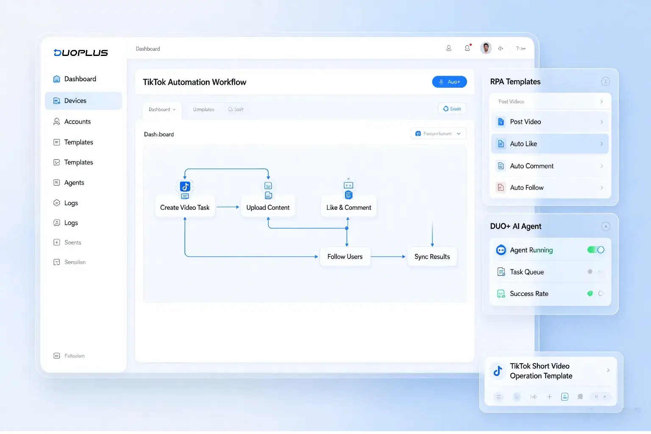
Task: Select the Follow Users workflow node
Action: pyautogui.click(x=345, y=257)
